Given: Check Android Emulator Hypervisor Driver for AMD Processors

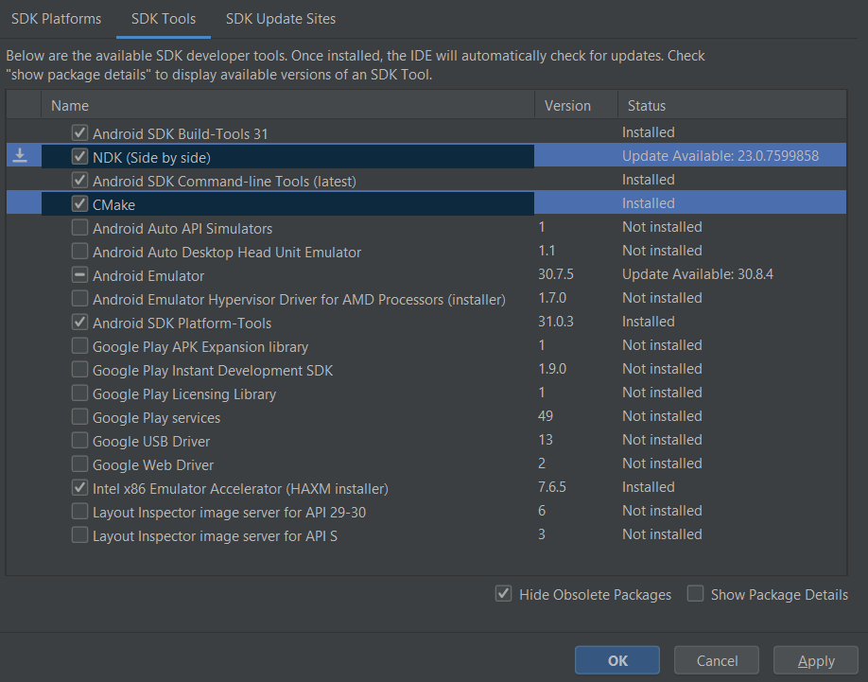Looking at the screenshot, I should click(79, 298).
